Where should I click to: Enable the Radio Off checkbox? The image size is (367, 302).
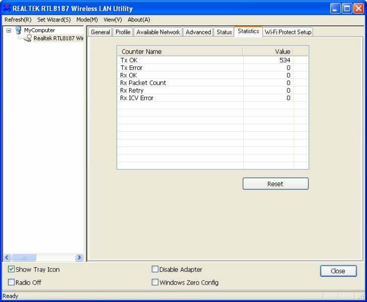[11, 282]
